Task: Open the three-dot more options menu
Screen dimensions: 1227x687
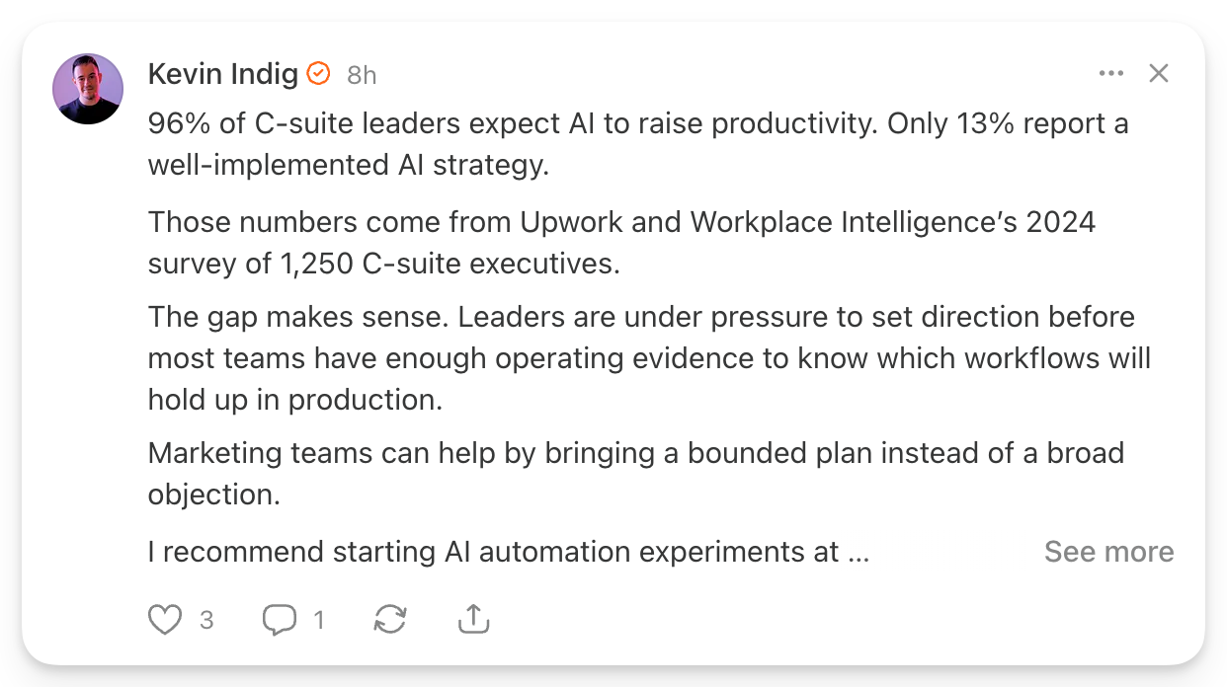Action: (1111, 74)
